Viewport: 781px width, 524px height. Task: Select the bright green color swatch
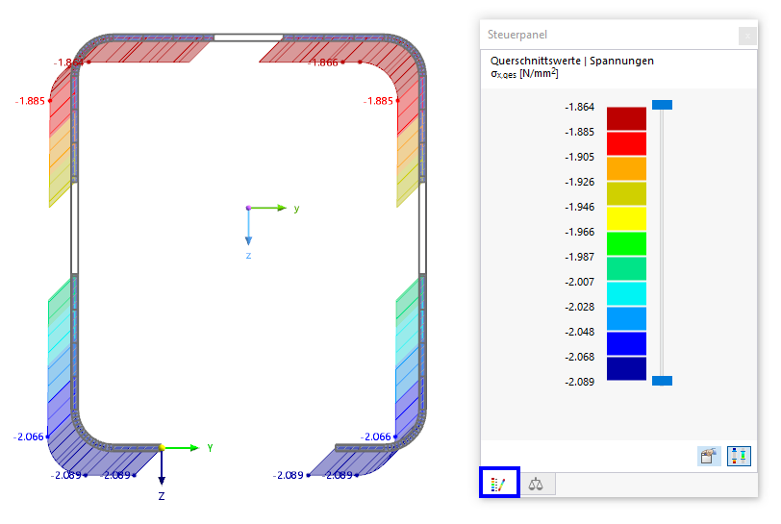[626, 243]
